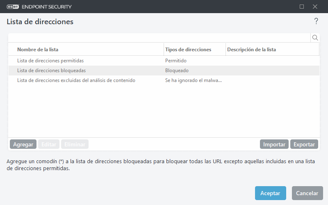Discard changes with the Cancelar button
The width and height of the screenshot is (328, 205).
tap(307, 193)
